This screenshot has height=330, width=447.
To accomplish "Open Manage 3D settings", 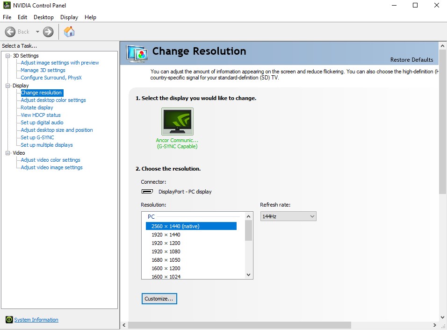I will 43,70.
